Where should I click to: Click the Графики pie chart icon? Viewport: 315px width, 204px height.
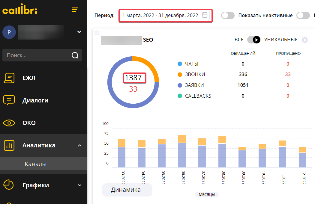9,185
